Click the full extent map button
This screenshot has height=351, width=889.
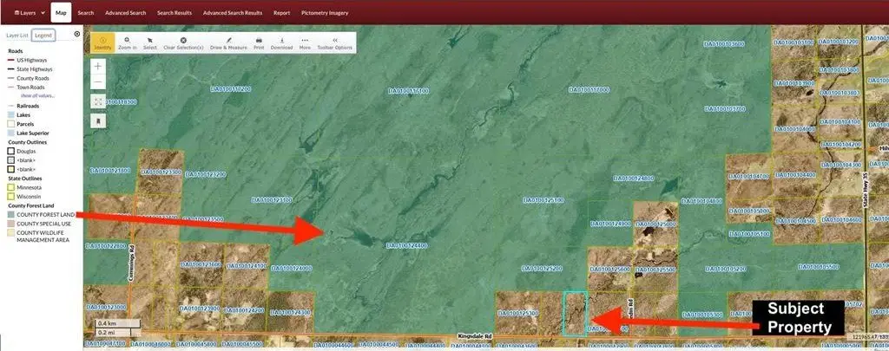98,101
